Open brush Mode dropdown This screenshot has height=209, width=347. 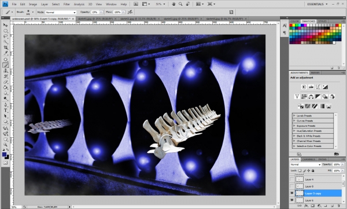pos(61,12)
